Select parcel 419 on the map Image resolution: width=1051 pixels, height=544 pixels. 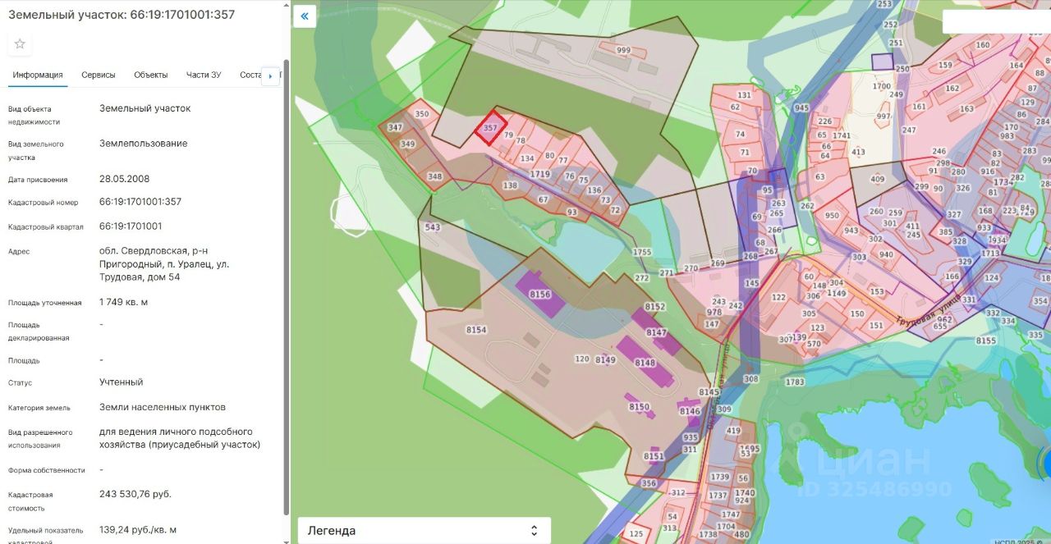pyautogui.click(x=733, y=431)
